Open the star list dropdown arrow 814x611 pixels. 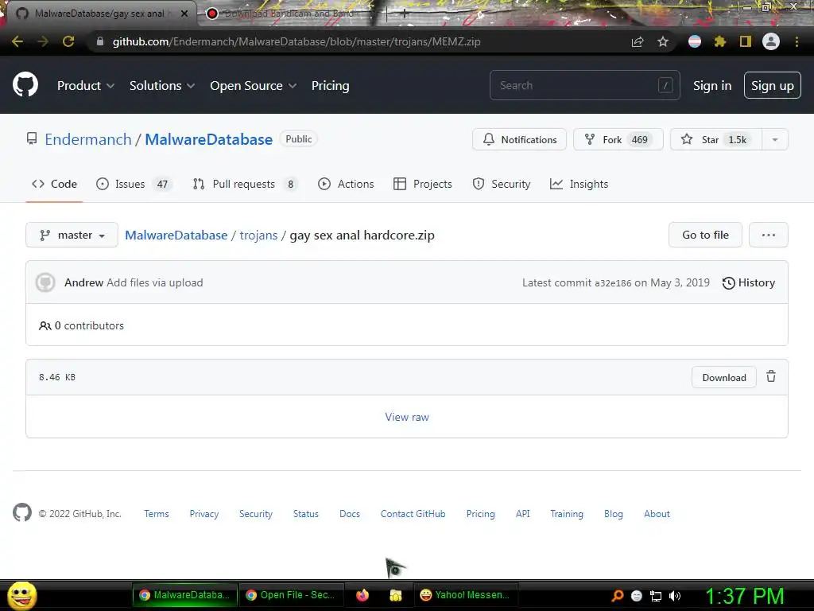pos(774,139)
